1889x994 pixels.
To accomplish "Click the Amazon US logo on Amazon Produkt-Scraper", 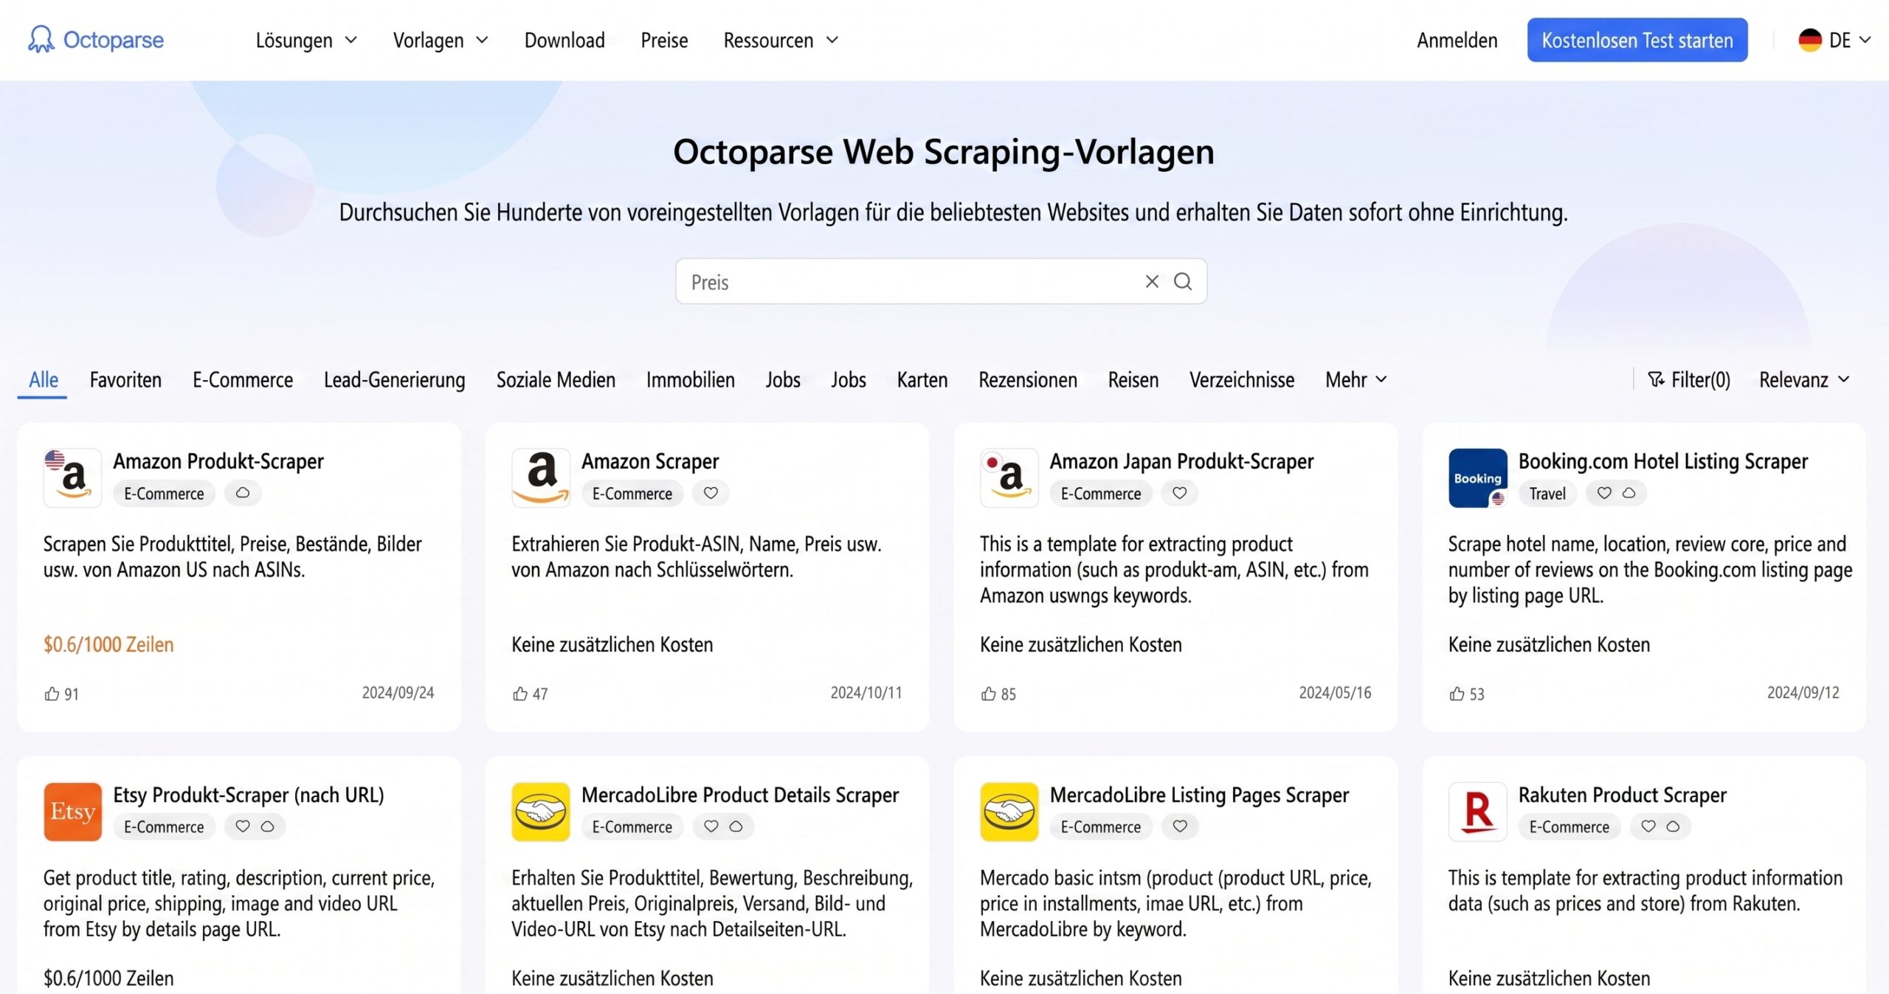I will click(72, 477).
